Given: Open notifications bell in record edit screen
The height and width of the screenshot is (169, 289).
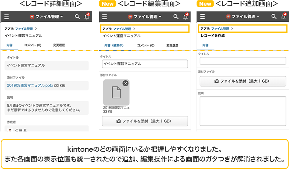Looking at the screenshot, I should pyautogui.click(x=186, y=17).
